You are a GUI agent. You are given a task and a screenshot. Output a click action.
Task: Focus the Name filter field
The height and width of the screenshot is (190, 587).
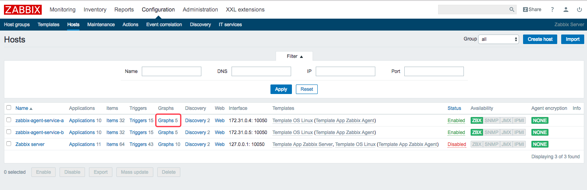[x=172, y=71]
